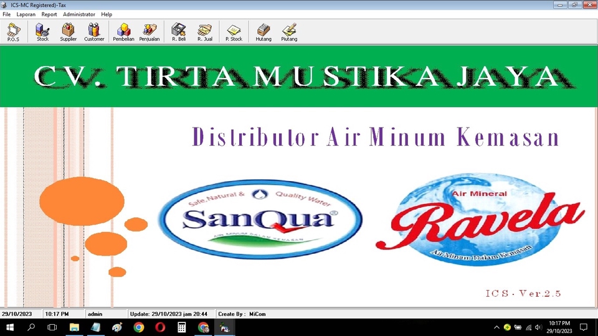
Task: Open the Administrator menu
Action: [x=79, y=14]
